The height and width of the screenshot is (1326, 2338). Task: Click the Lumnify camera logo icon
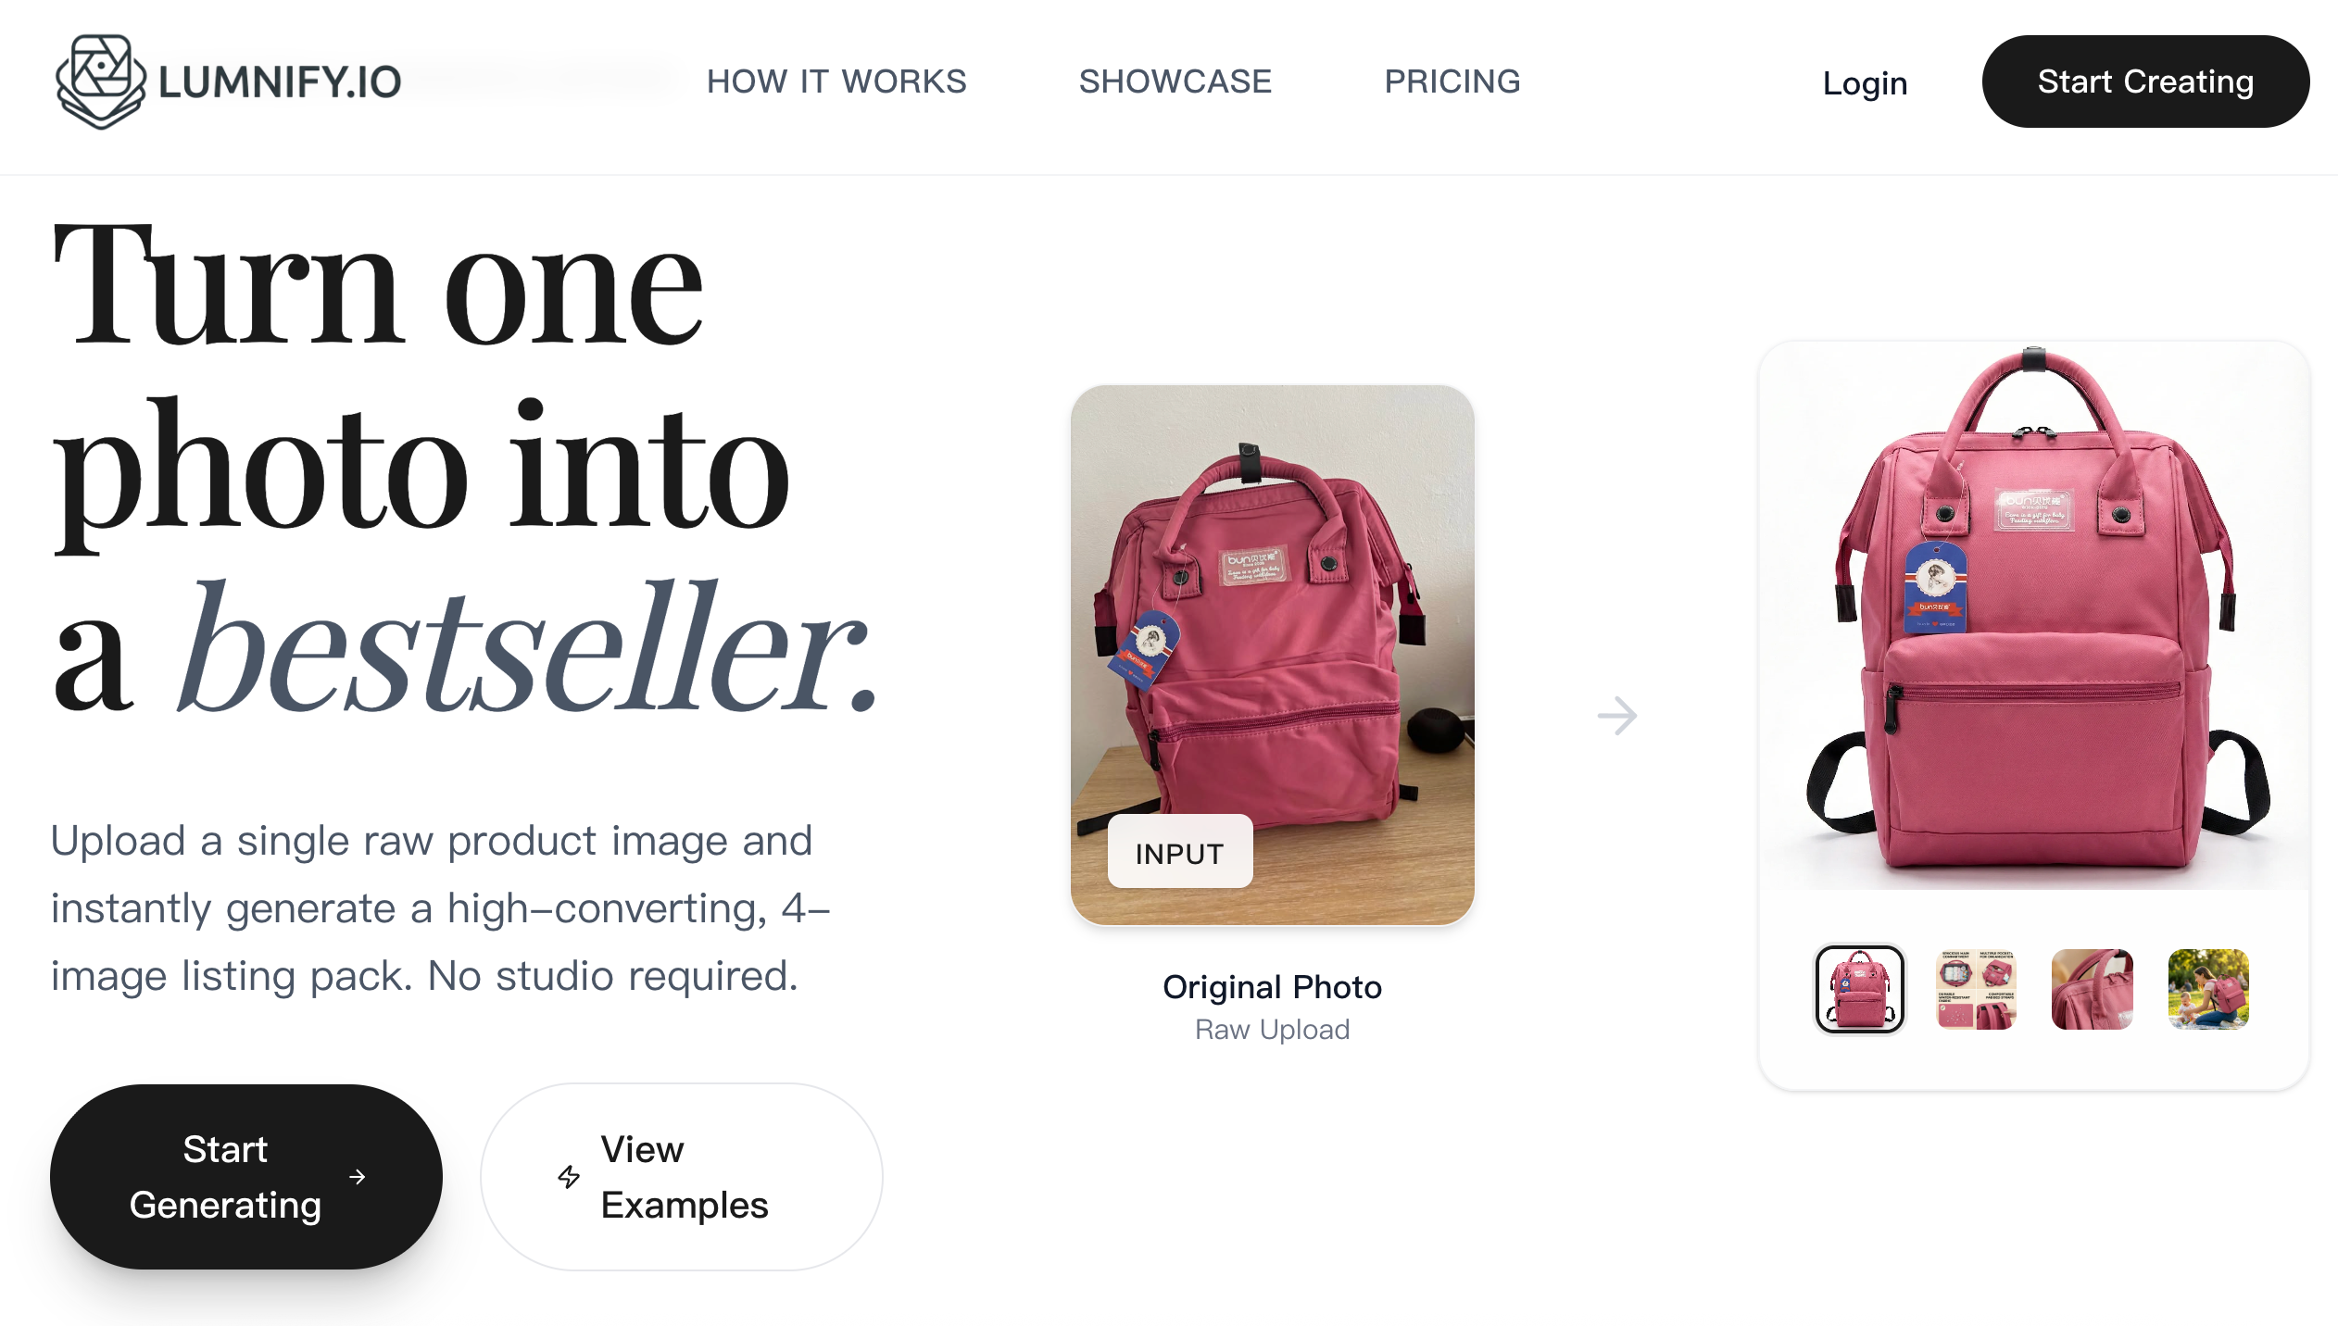[100, 81]
